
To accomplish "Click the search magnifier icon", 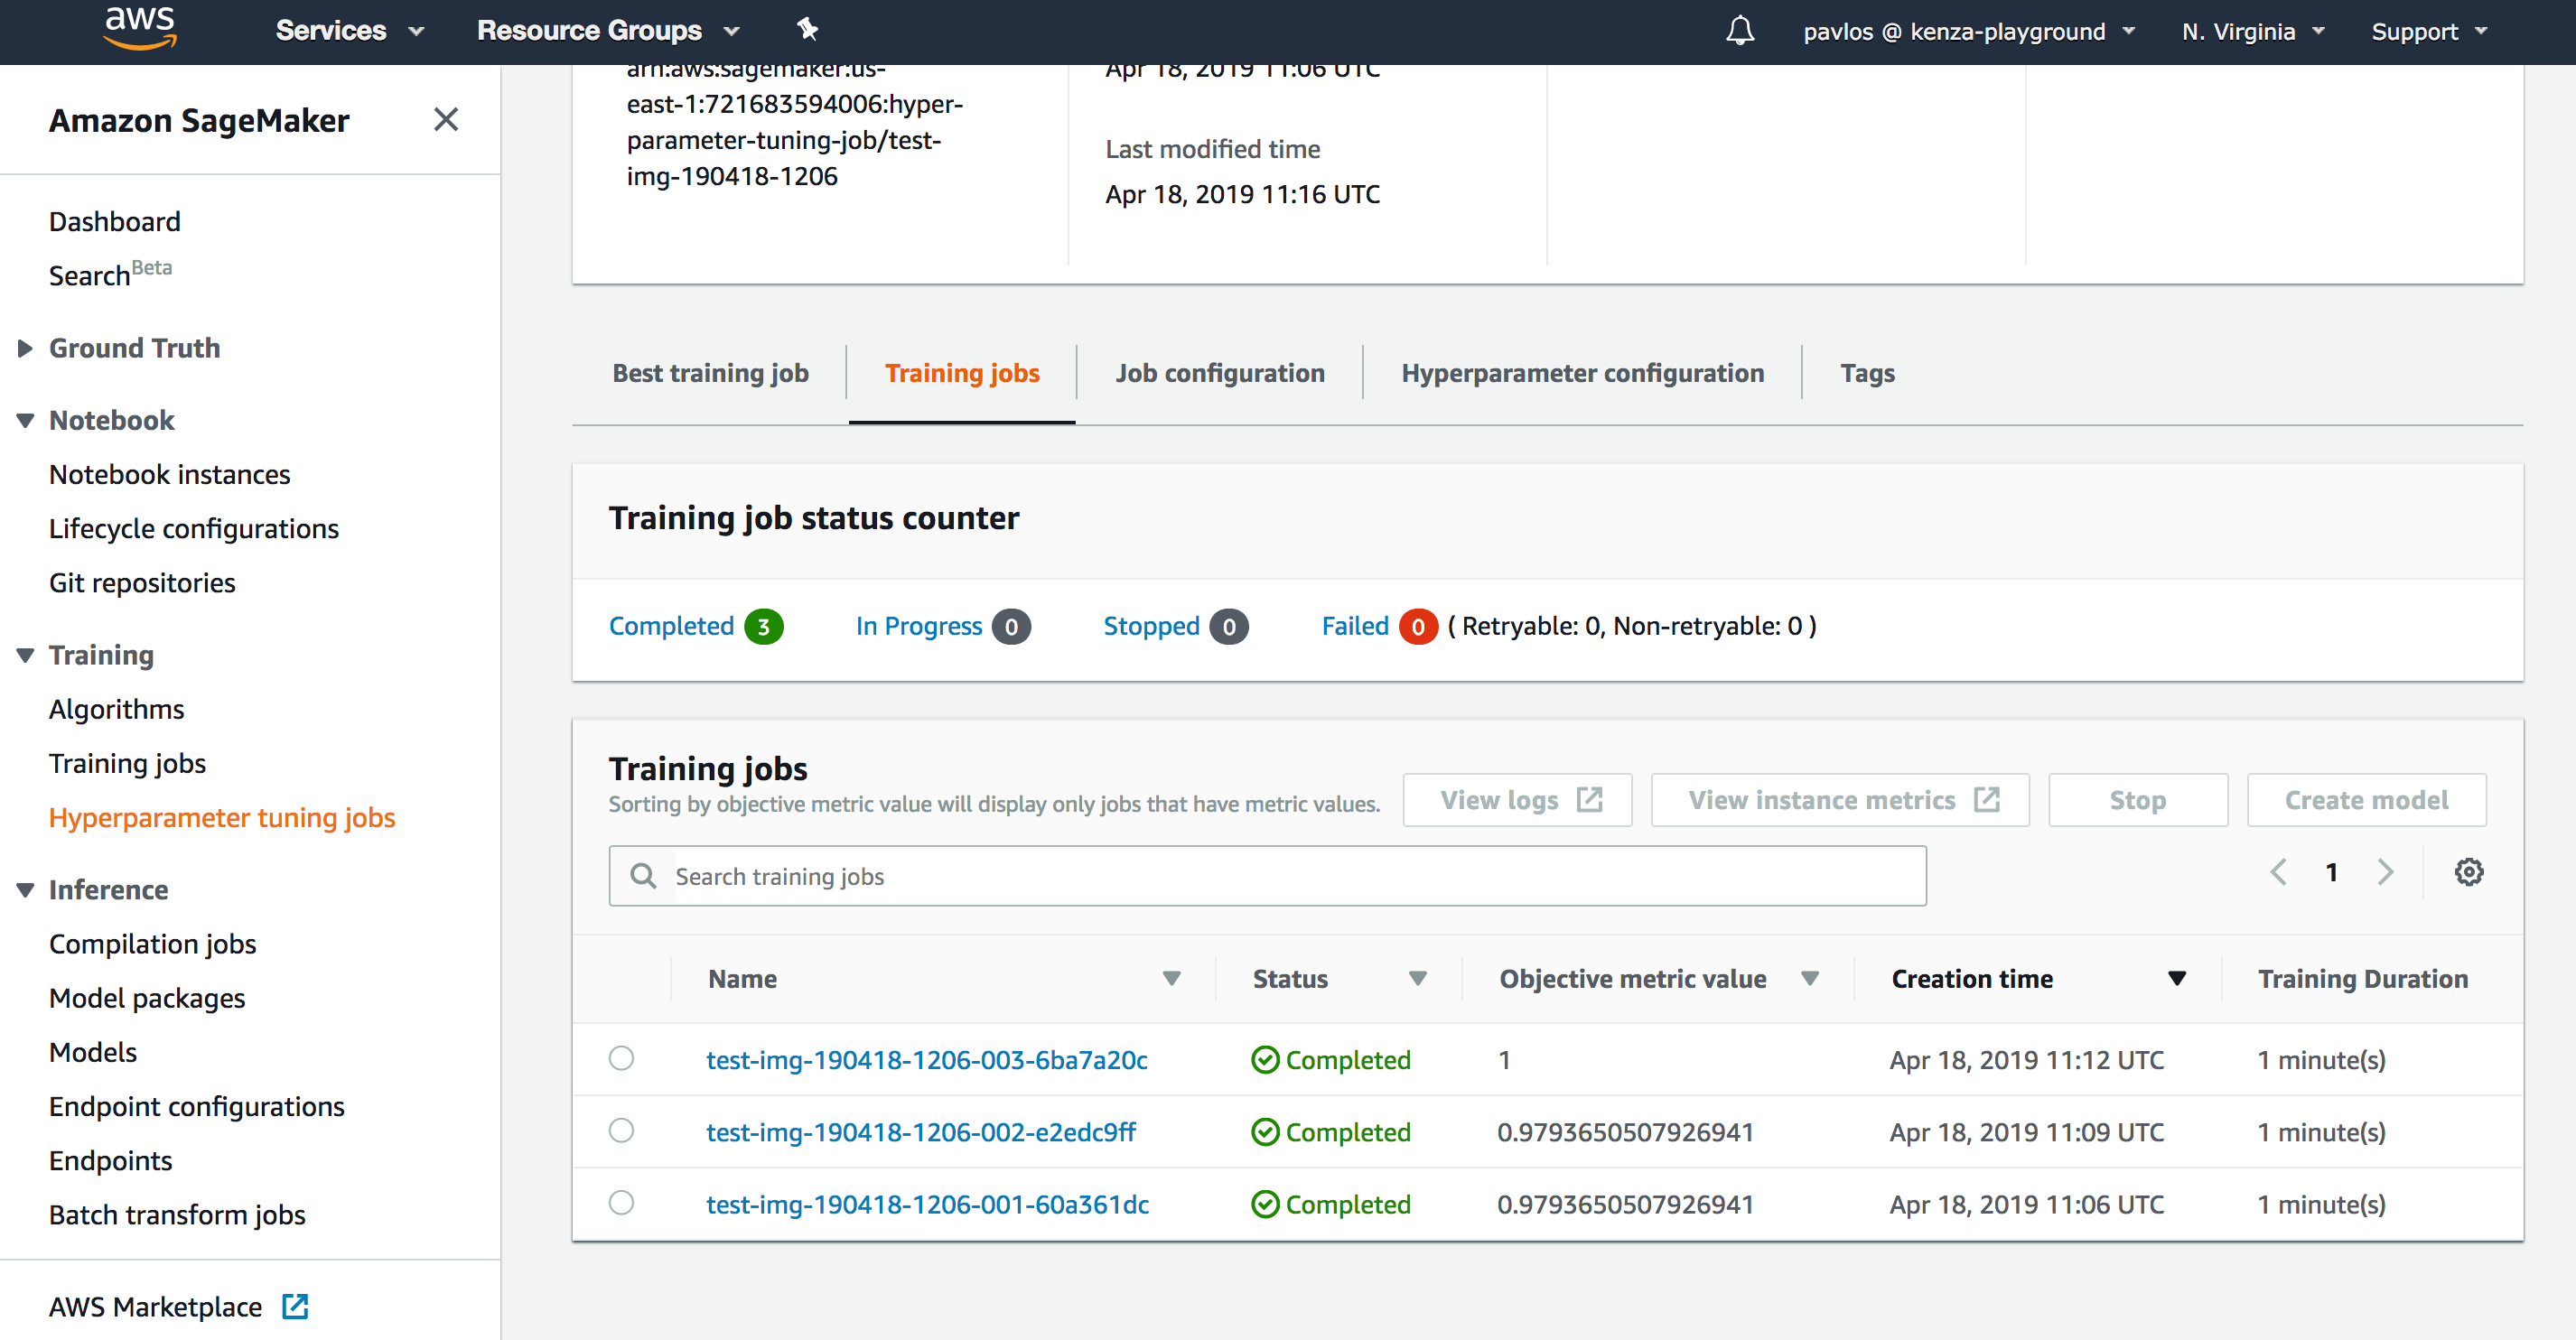I will 643,876.
